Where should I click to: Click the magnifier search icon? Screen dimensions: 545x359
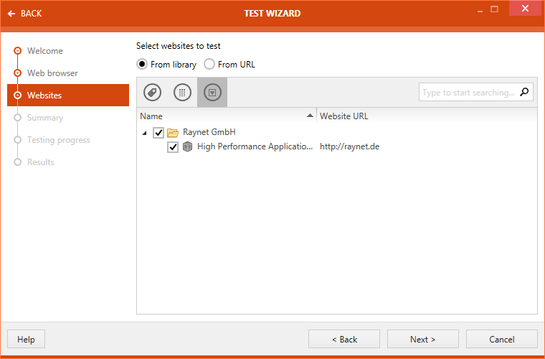(x=524, y=92)
